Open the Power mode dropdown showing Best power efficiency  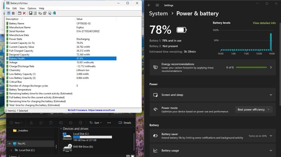254,110
